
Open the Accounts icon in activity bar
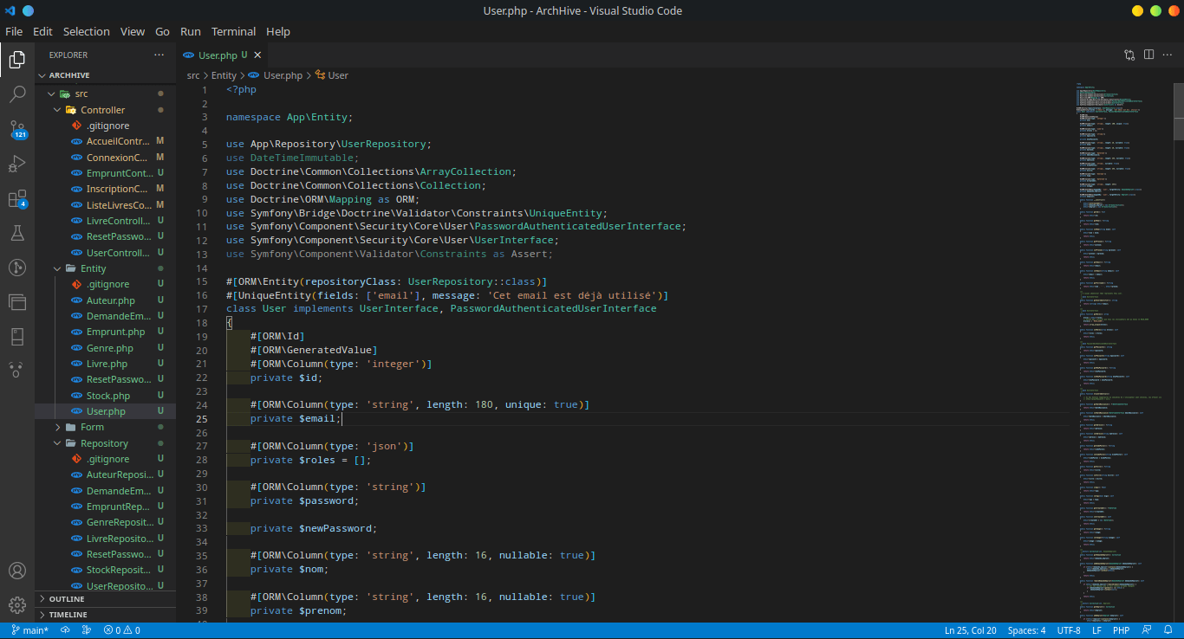coord(17,571)
